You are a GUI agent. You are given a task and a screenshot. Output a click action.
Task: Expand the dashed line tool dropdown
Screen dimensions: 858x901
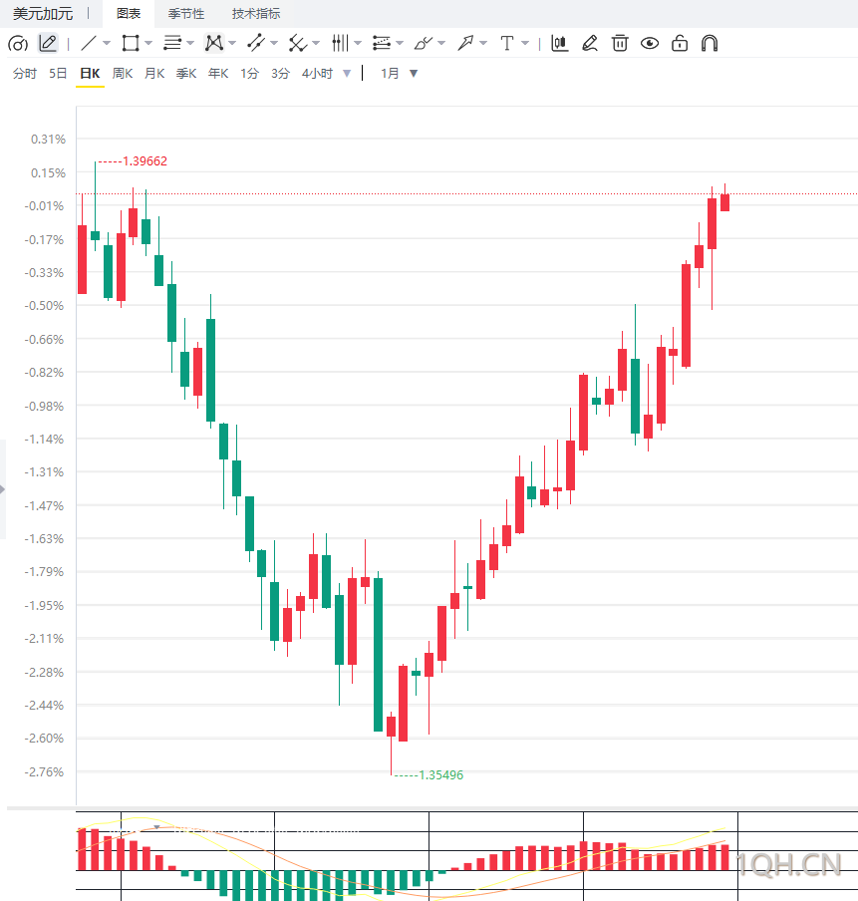[274, 43]
